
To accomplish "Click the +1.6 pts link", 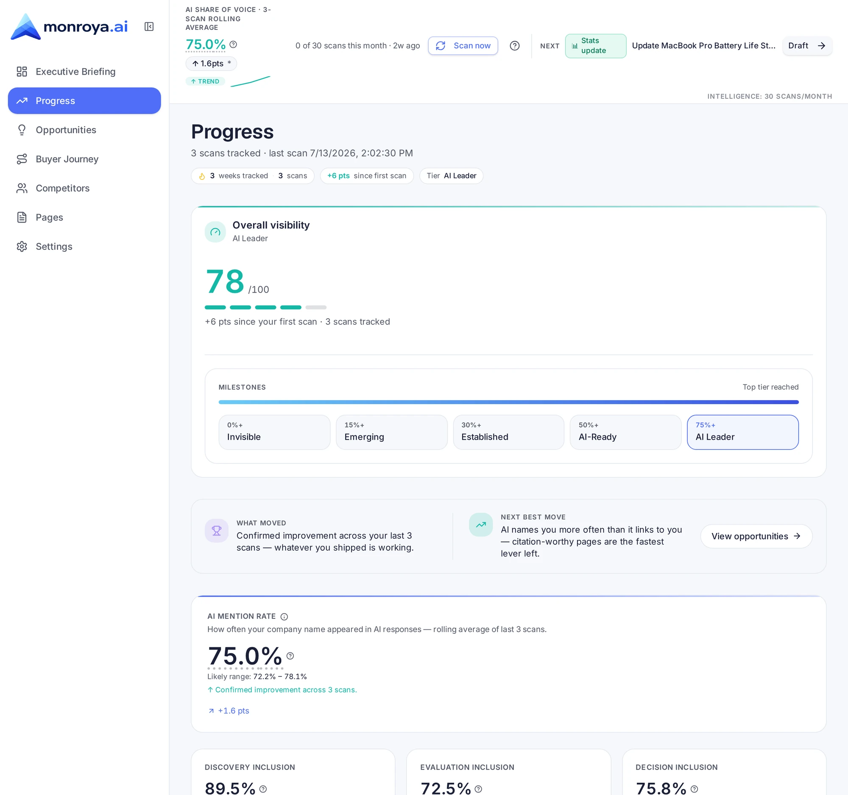I will pos(229,711).
